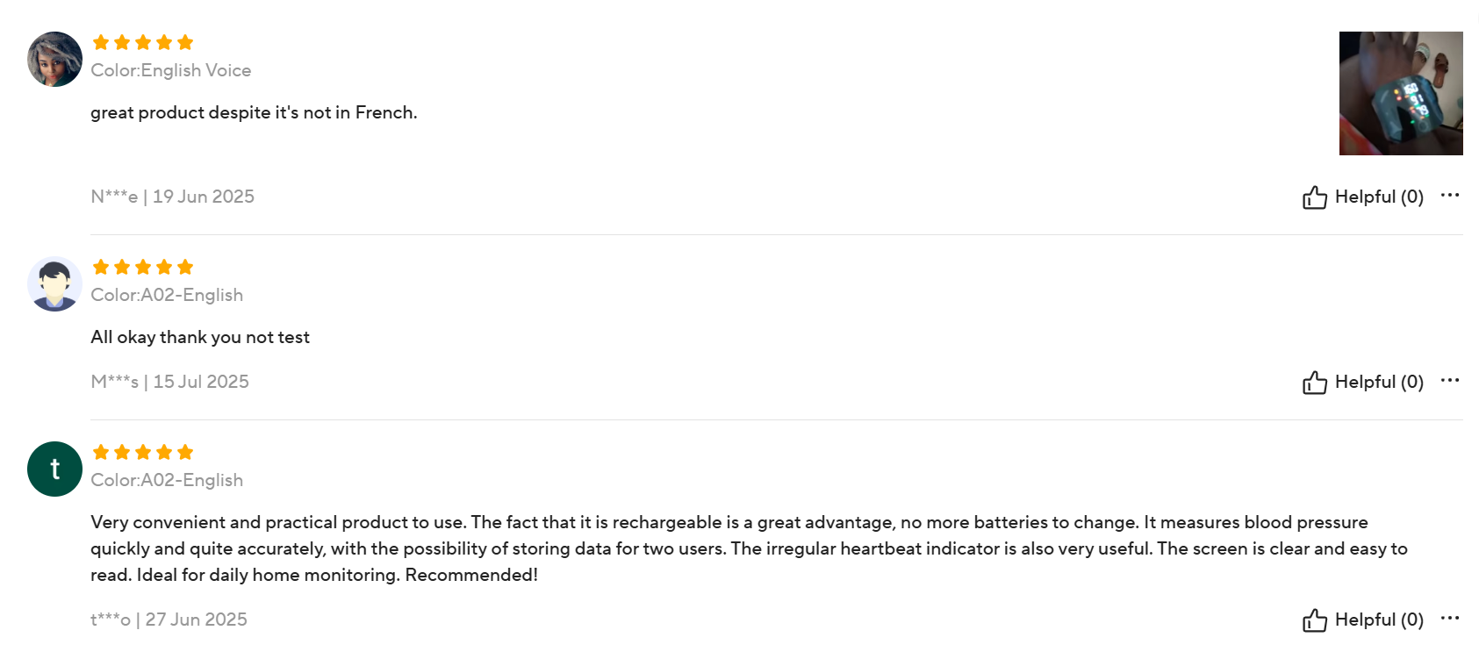The height and width of the screenshot is (659, 1479).
Task: Click the green 't' avatar icon
Action: (54, 469)
